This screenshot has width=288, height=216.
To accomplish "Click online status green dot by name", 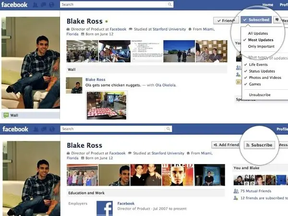I will pyautogui.click(x=107, y=22).
